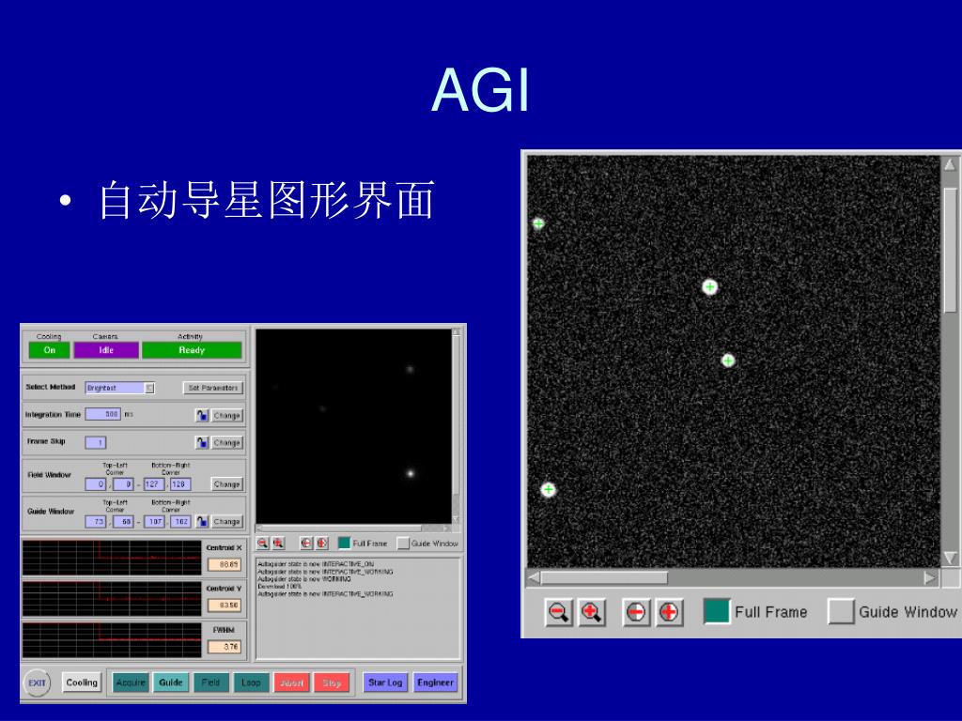Click down arrow of enlarged image vertical scrollbar
The height and width of the screenshot is (721, 962).
950,558
